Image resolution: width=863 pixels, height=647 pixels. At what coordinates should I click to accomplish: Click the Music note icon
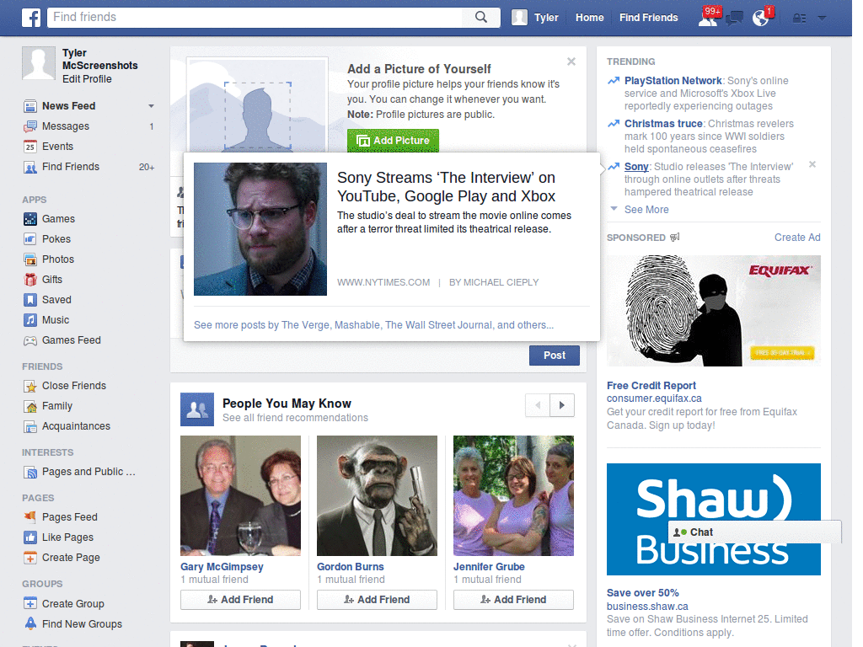[x=29, y=320]
